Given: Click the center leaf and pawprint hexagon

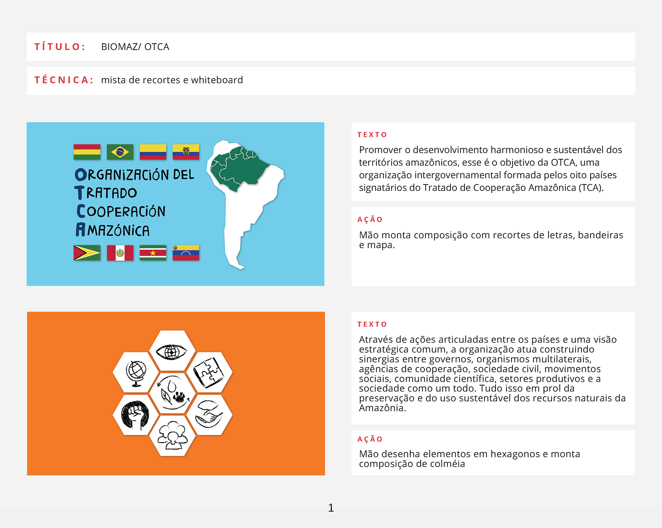Looking at the screenshot, I should pos(172,393).
